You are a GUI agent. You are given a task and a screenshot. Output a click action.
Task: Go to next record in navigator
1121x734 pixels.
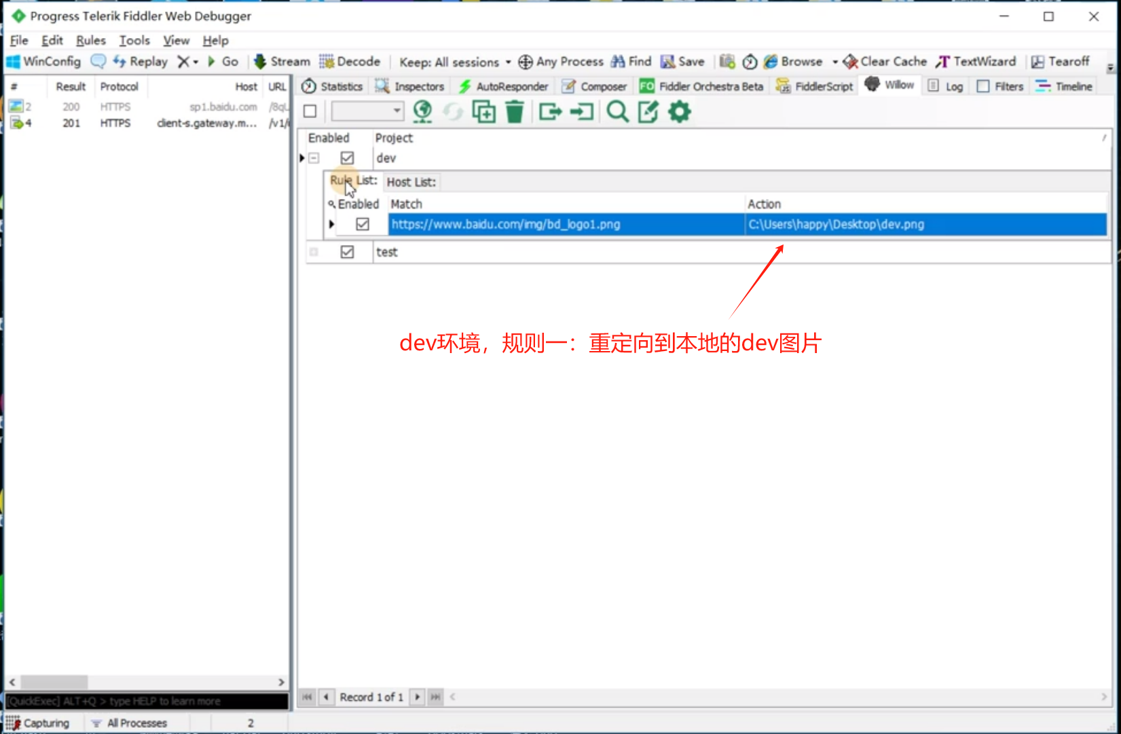point(418,697)
